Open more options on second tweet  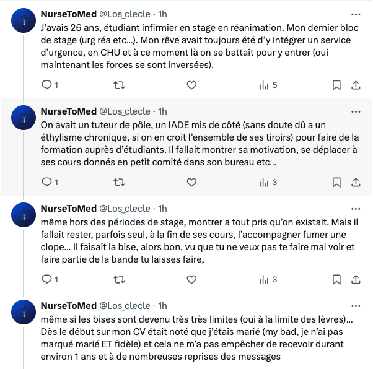[x=356, y=111]
